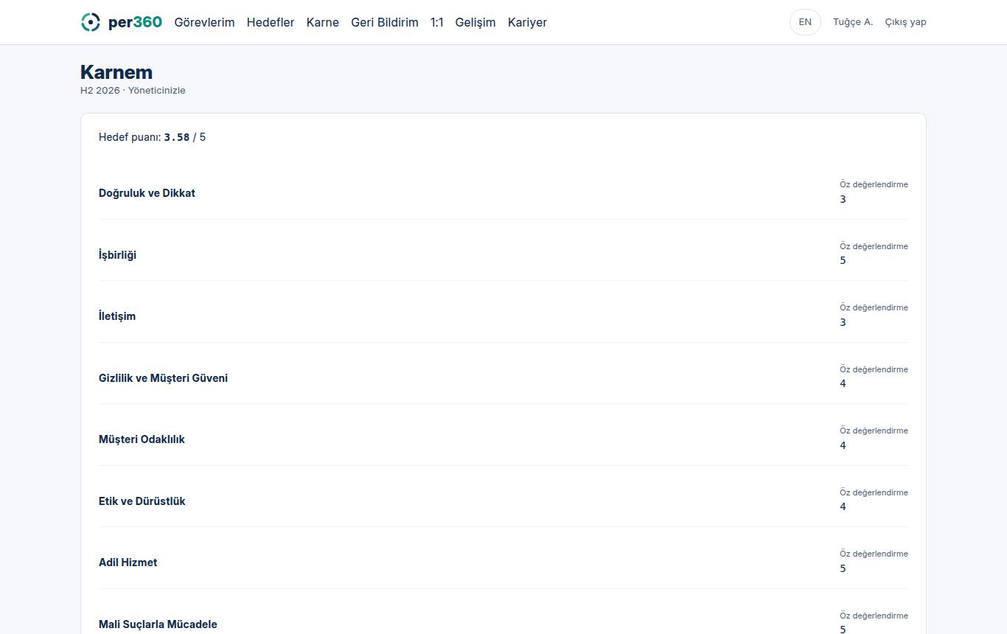Click Adil Hizmet self-assessment score
The height and width of the screenshot is (634, 1007).
coord(843,568)
